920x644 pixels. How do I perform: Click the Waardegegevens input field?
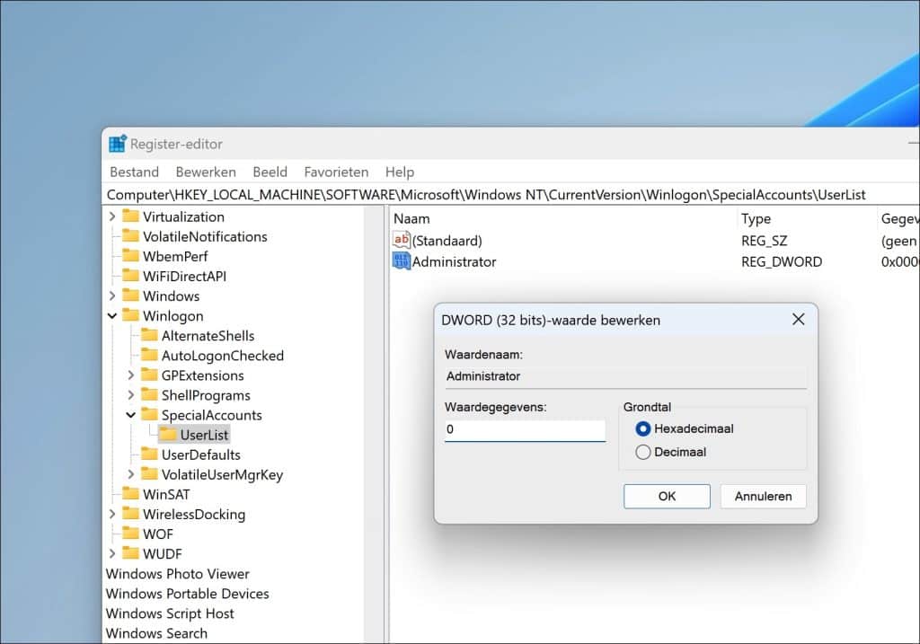pos(525,430)
